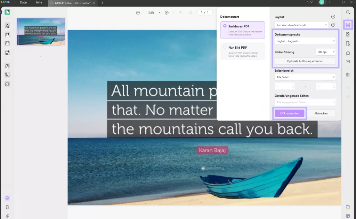
Task: Open the Edit PDF tool
Action: pyautogui.click(x=7, y=35)
